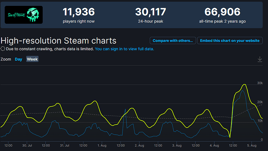Click the 30,117 24-hour peak figure
Image resolution: width=268 pixels, height=151 pixels.
pos(151,12)
